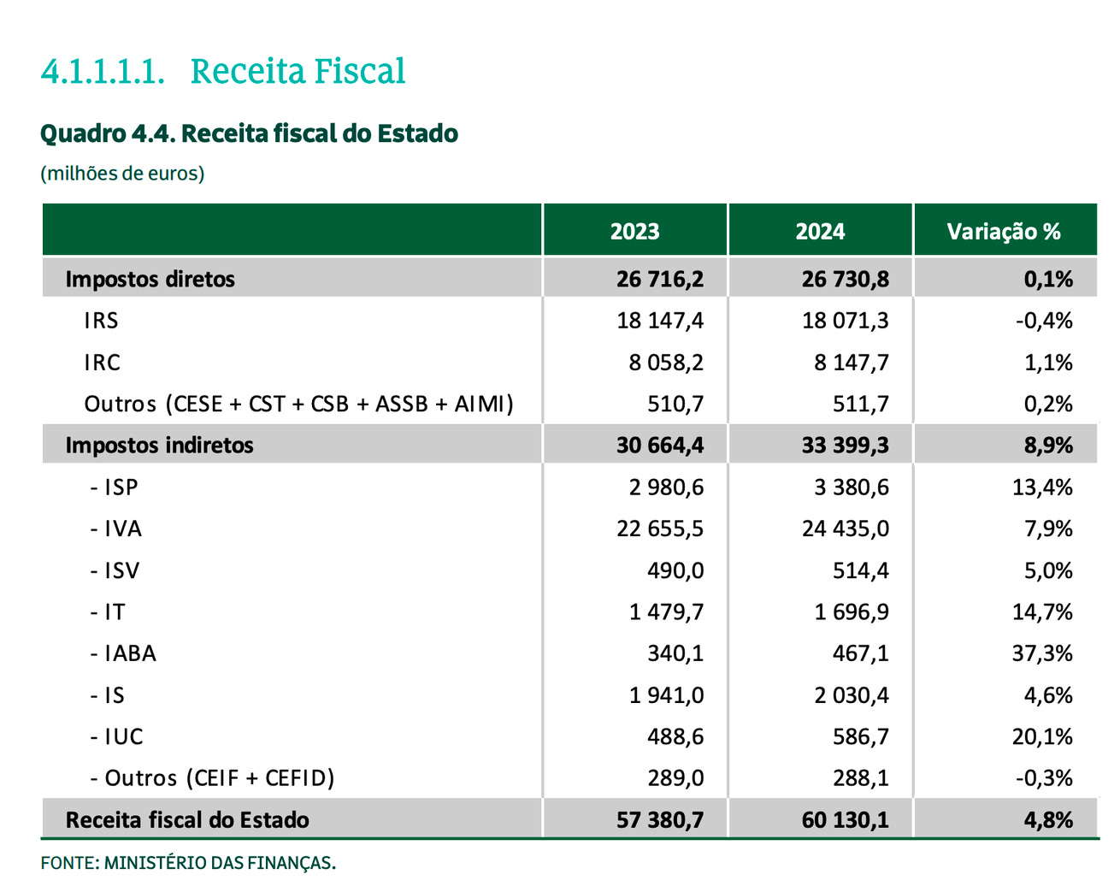Click the ISV value '514,4'
This screenshot has height=892, width=1120.
(861, 570)
